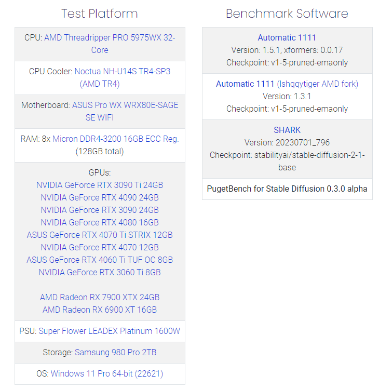Click the 'Version: 1.3.1' text
Viewport: 379px width, 389px height.
click(x=287, y=96)
